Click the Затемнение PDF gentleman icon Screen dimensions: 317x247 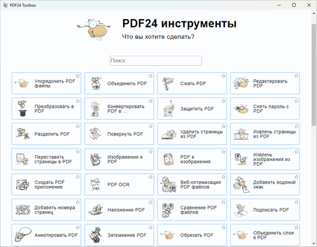pyautogui.click(x=96, y=235)
